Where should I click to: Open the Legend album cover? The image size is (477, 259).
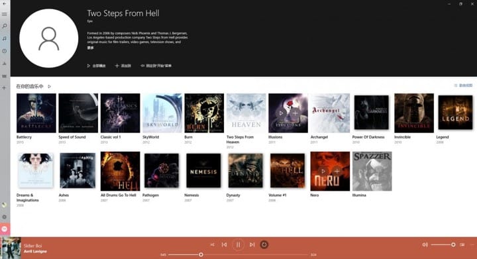[x=455, y=112]
